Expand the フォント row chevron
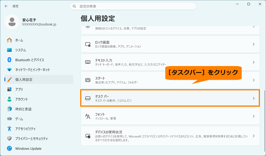The height and width of the screenshot is (156, 266). click(253, 116)
